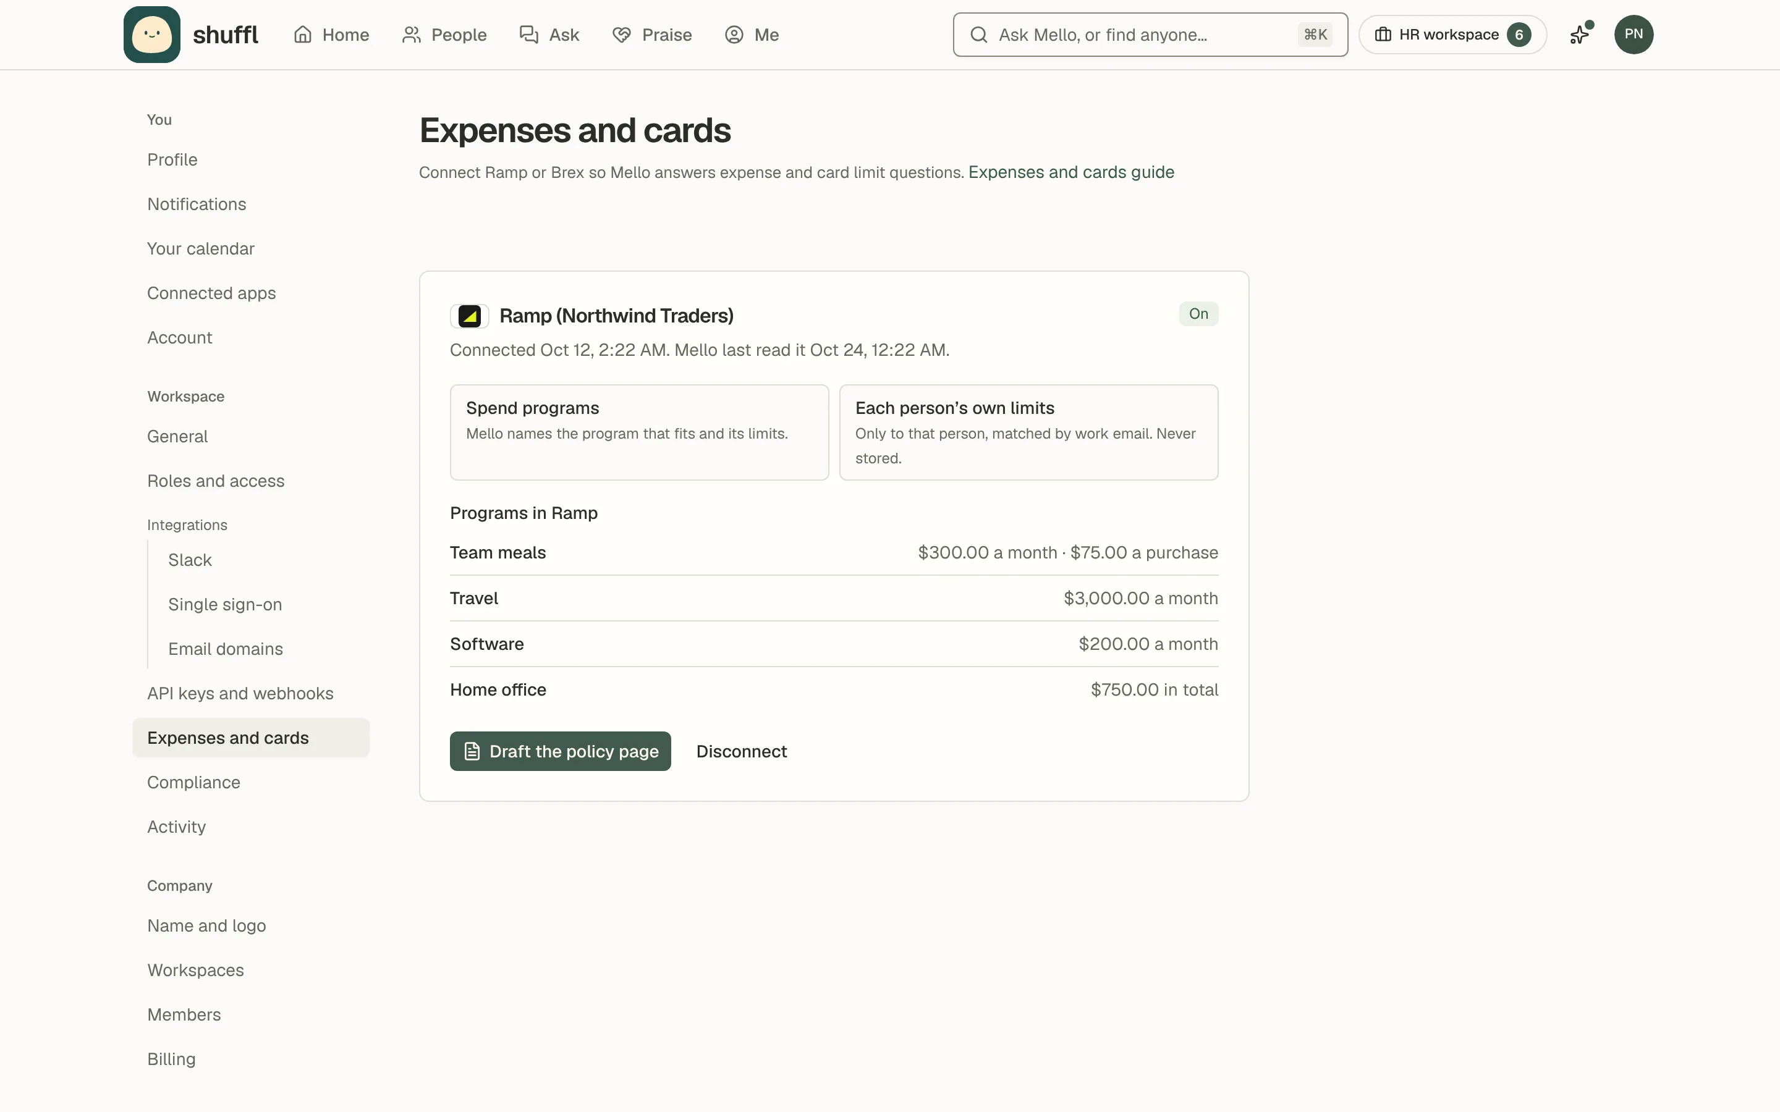1780x1112 pixels.
Task: Click the search magnifier icon
Action: click(978, 35)
